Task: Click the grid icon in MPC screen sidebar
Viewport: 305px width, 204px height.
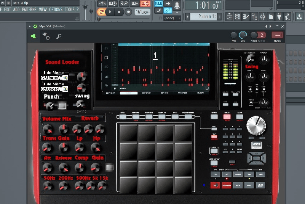Action: tap(106, 58)
